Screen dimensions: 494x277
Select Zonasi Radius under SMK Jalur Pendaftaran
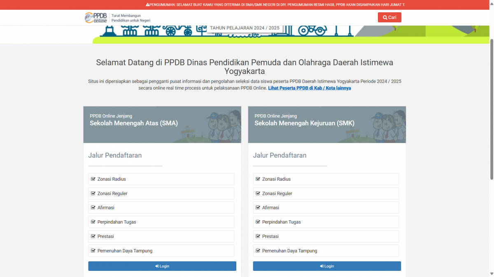(x=326, y=179)
